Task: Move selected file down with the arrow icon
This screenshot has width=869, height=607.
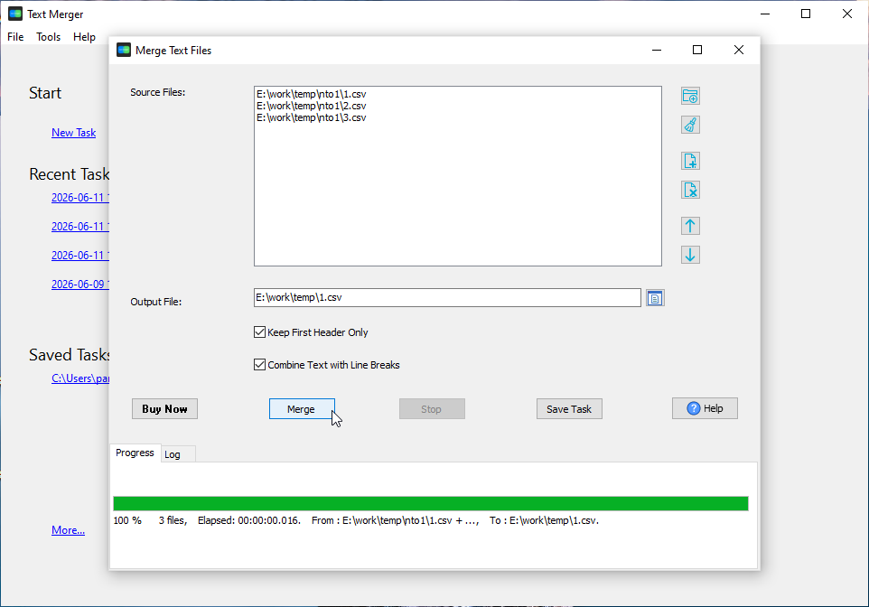Action: (690, 255)
